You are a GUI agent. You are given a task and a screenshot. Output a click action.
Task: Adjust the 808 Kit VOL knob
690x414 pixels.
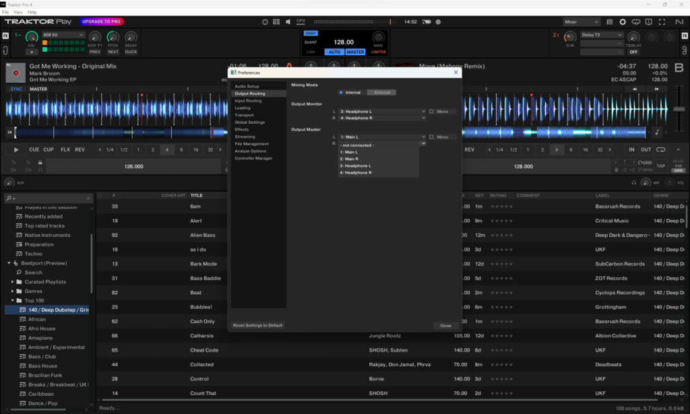32,38
